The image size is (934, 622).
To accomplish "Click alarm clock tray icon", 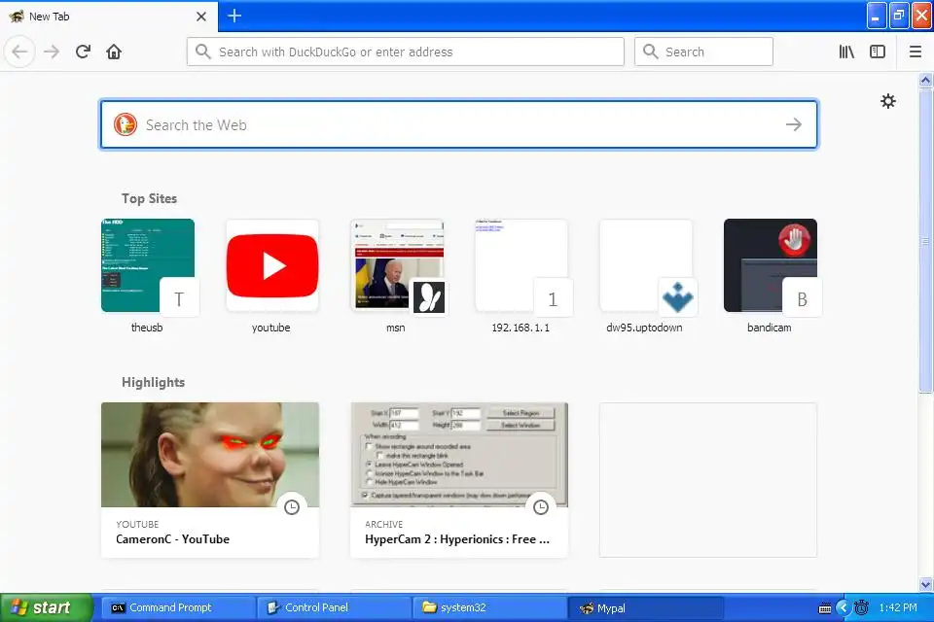I will point(861,607).
